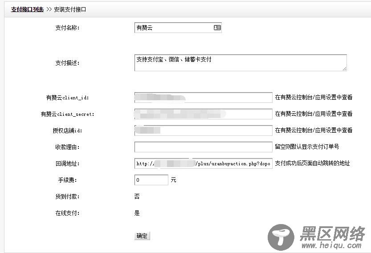Click the empty 收款理由 input field
The image size is (371, 253).
203,147
